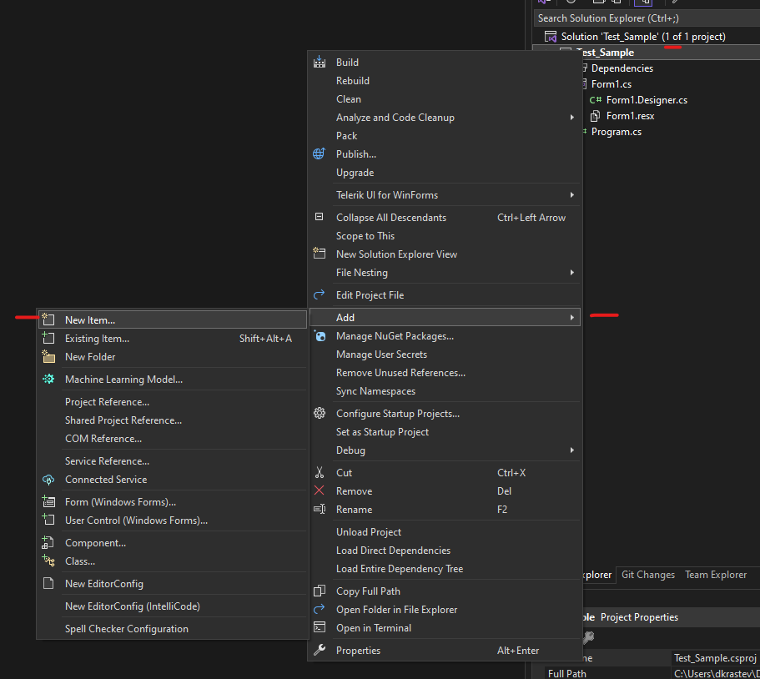
Task: Select Rebuild from the context menu
Action: (354, 80)
